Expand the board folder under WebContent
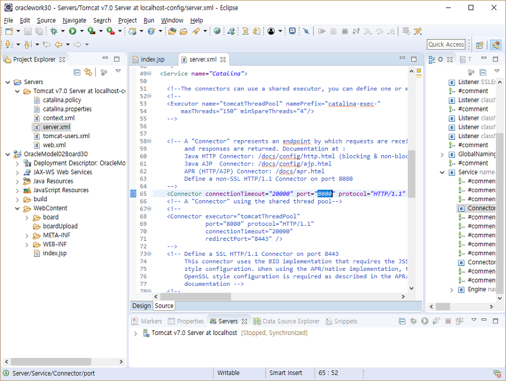506x381 pixels. click(x=27, y=218)
